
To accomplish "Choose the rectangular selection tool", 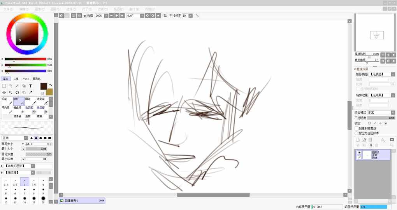I will pos(4,86).
